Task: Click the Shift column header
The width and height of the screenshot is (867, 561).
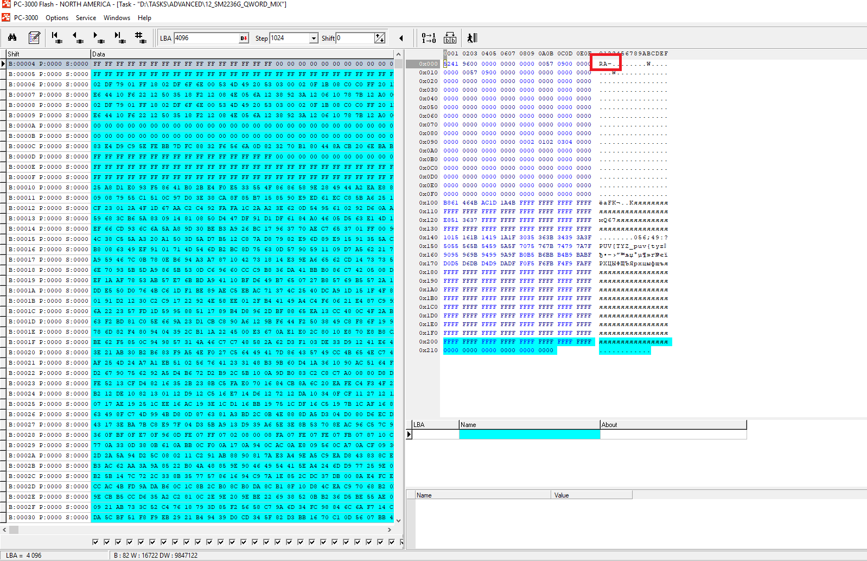Action: click(x=48, y=54)
